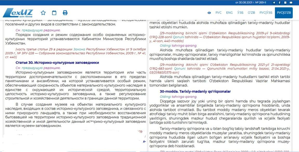
Task: Toggle the eye accessibility view icon
Action: click(209, 13)
